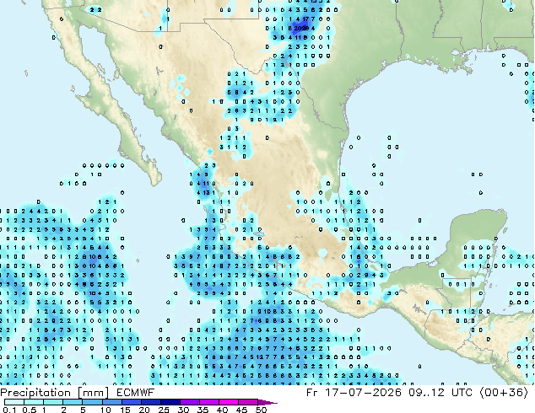This screenshot has height=413, width=535.
Task: Click the '50' legend scale value
Action: (x=261, y=410)
